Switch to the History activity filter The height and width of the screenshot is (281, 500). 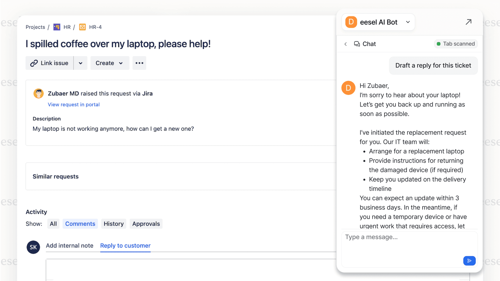114,224
